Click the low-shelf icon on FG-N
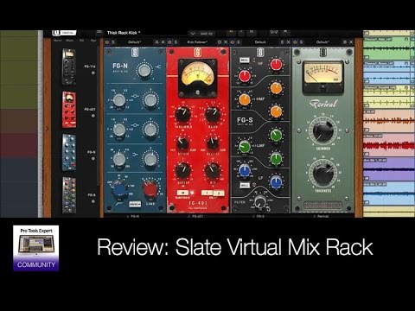This screenshot has height=311, width=415. [x=135, y=155]
